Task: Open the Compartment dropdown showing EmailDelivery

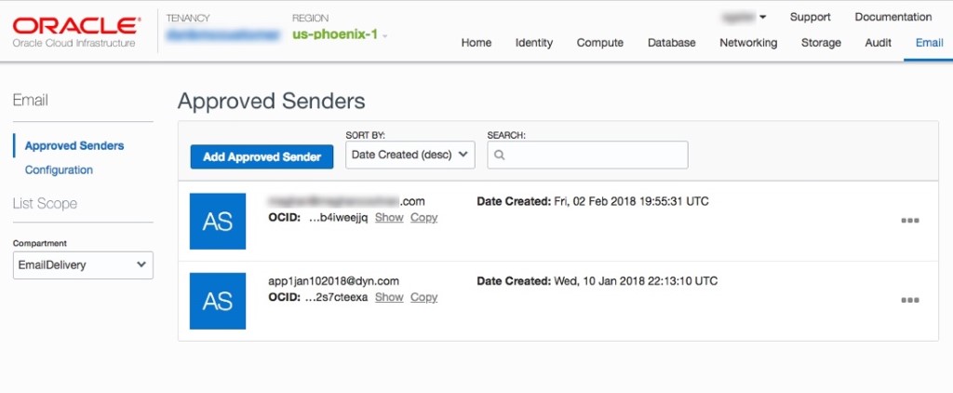Action: point(83,264)
